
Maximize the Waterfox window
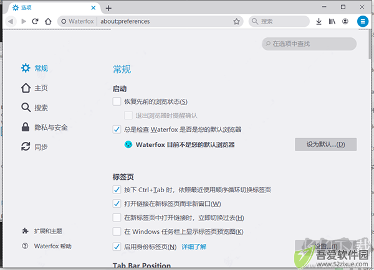click(x=343, y=7)
